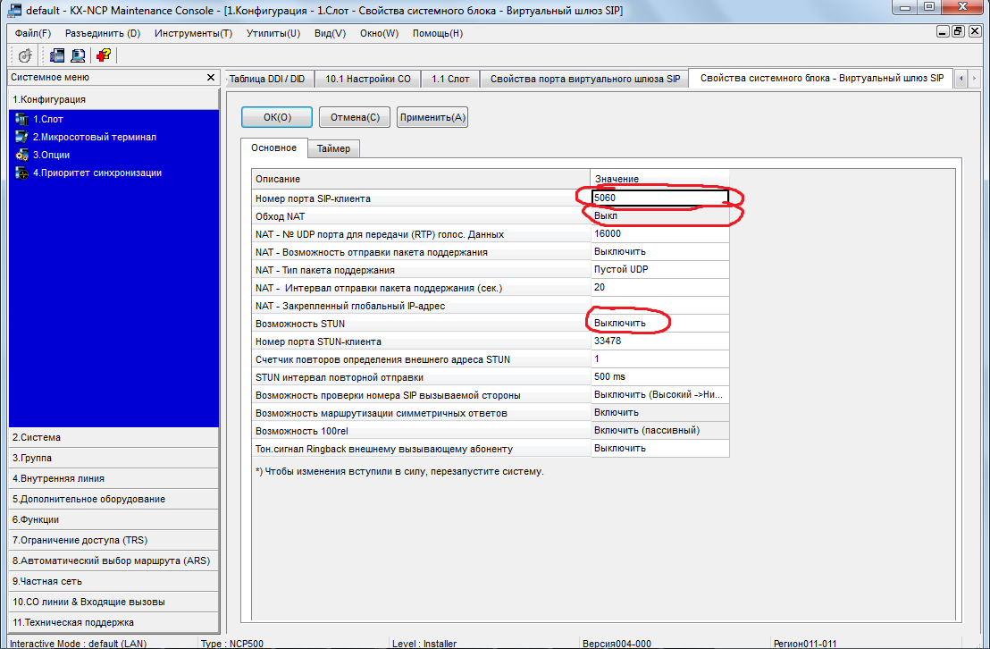Click the first toolbar icon with the disc
Image resolution: width=990 pixels, height=649 pixels.
[25, 55]
